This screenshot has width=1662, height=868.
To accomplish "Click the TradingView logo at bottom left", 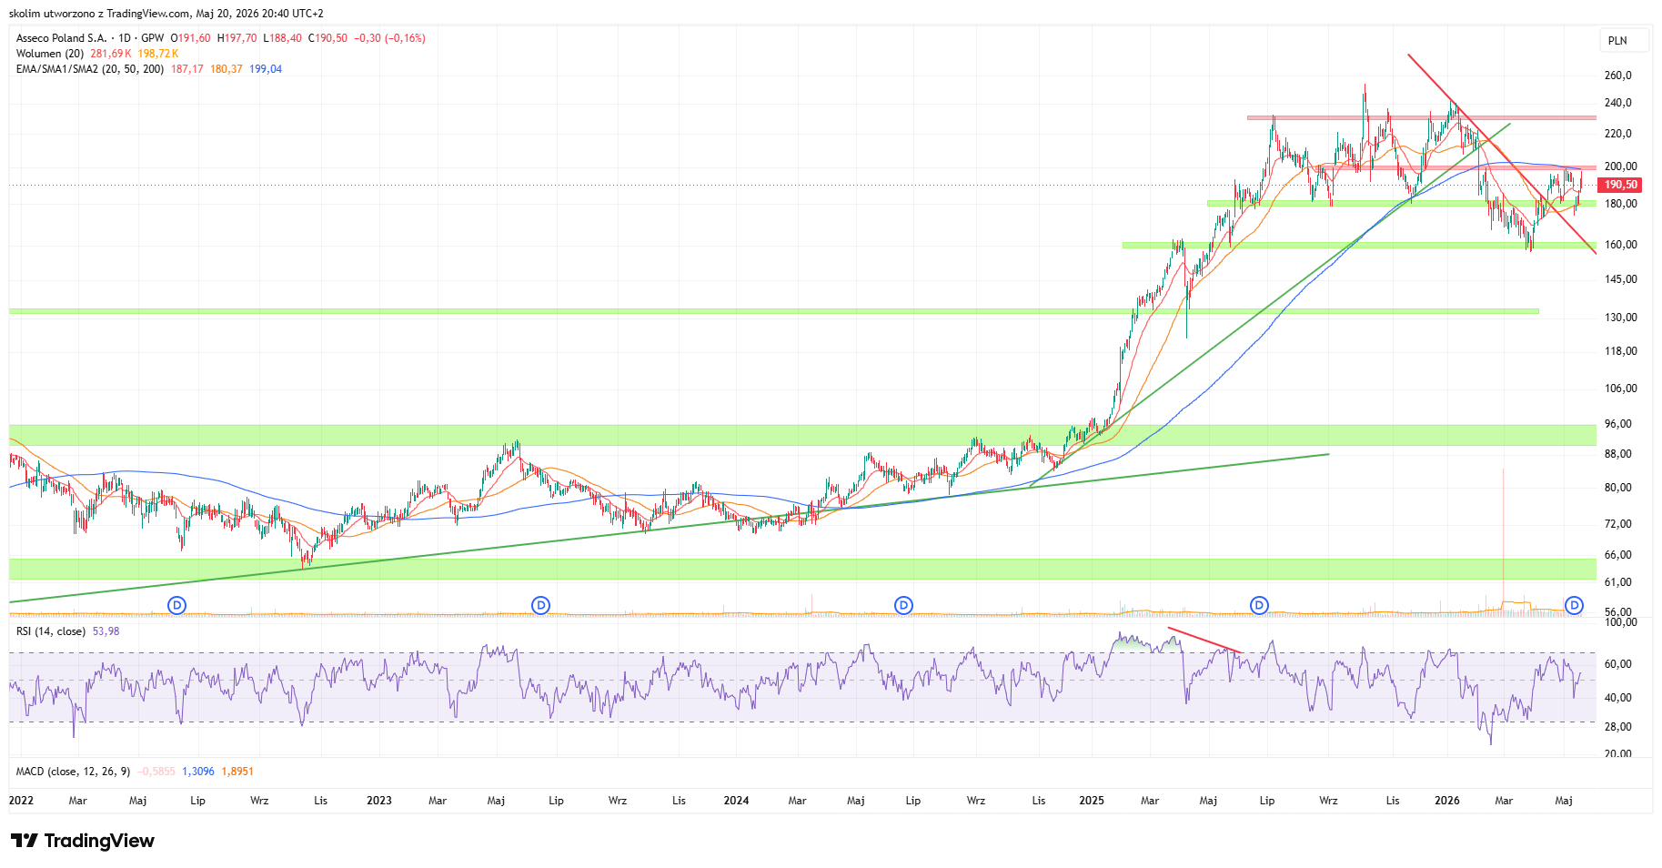I will pyautogui.click(x=83, y=841).
